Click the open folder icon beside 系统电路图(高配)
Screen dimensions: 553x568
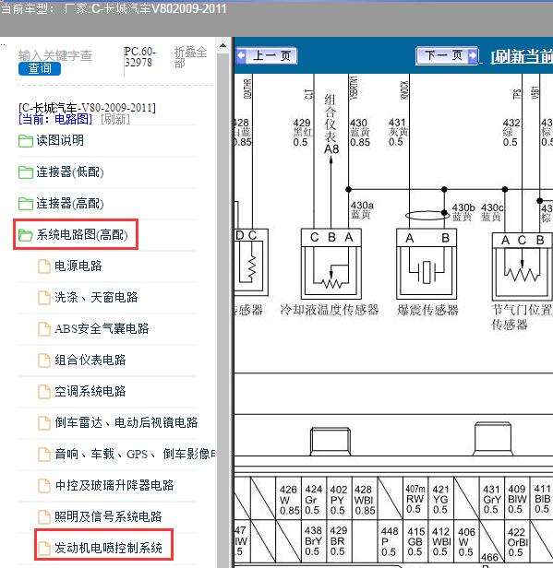(26, 235)
